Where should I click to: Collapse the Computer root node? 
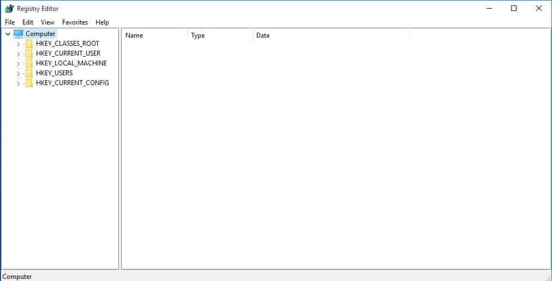click(8, 34)
